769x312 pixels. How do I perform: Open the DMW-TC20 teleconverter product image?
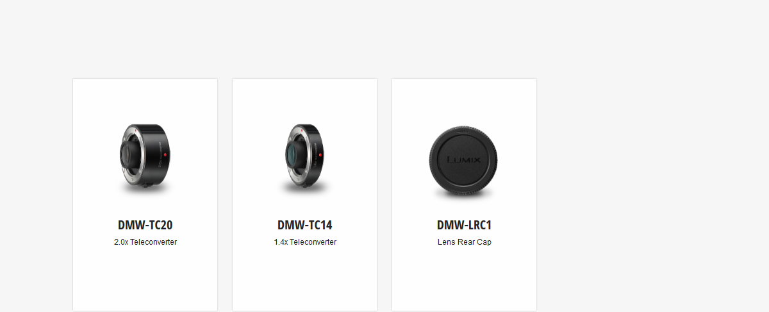tap(145, 155)
